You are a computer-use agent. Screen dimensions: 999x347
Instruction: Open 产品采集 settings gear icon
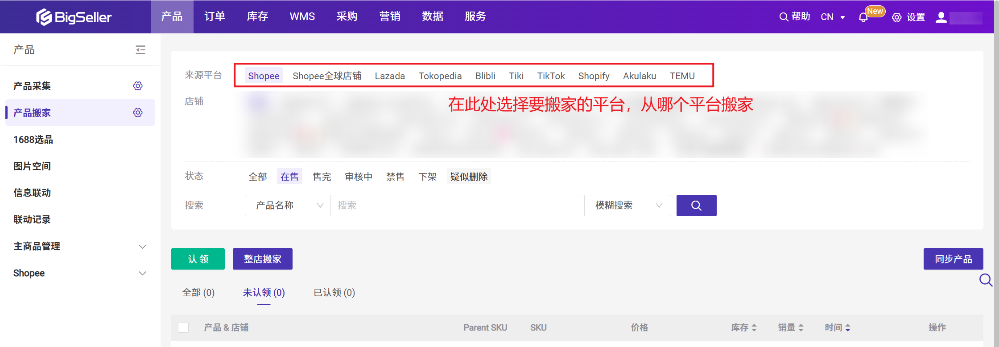(x=138, y=86)
